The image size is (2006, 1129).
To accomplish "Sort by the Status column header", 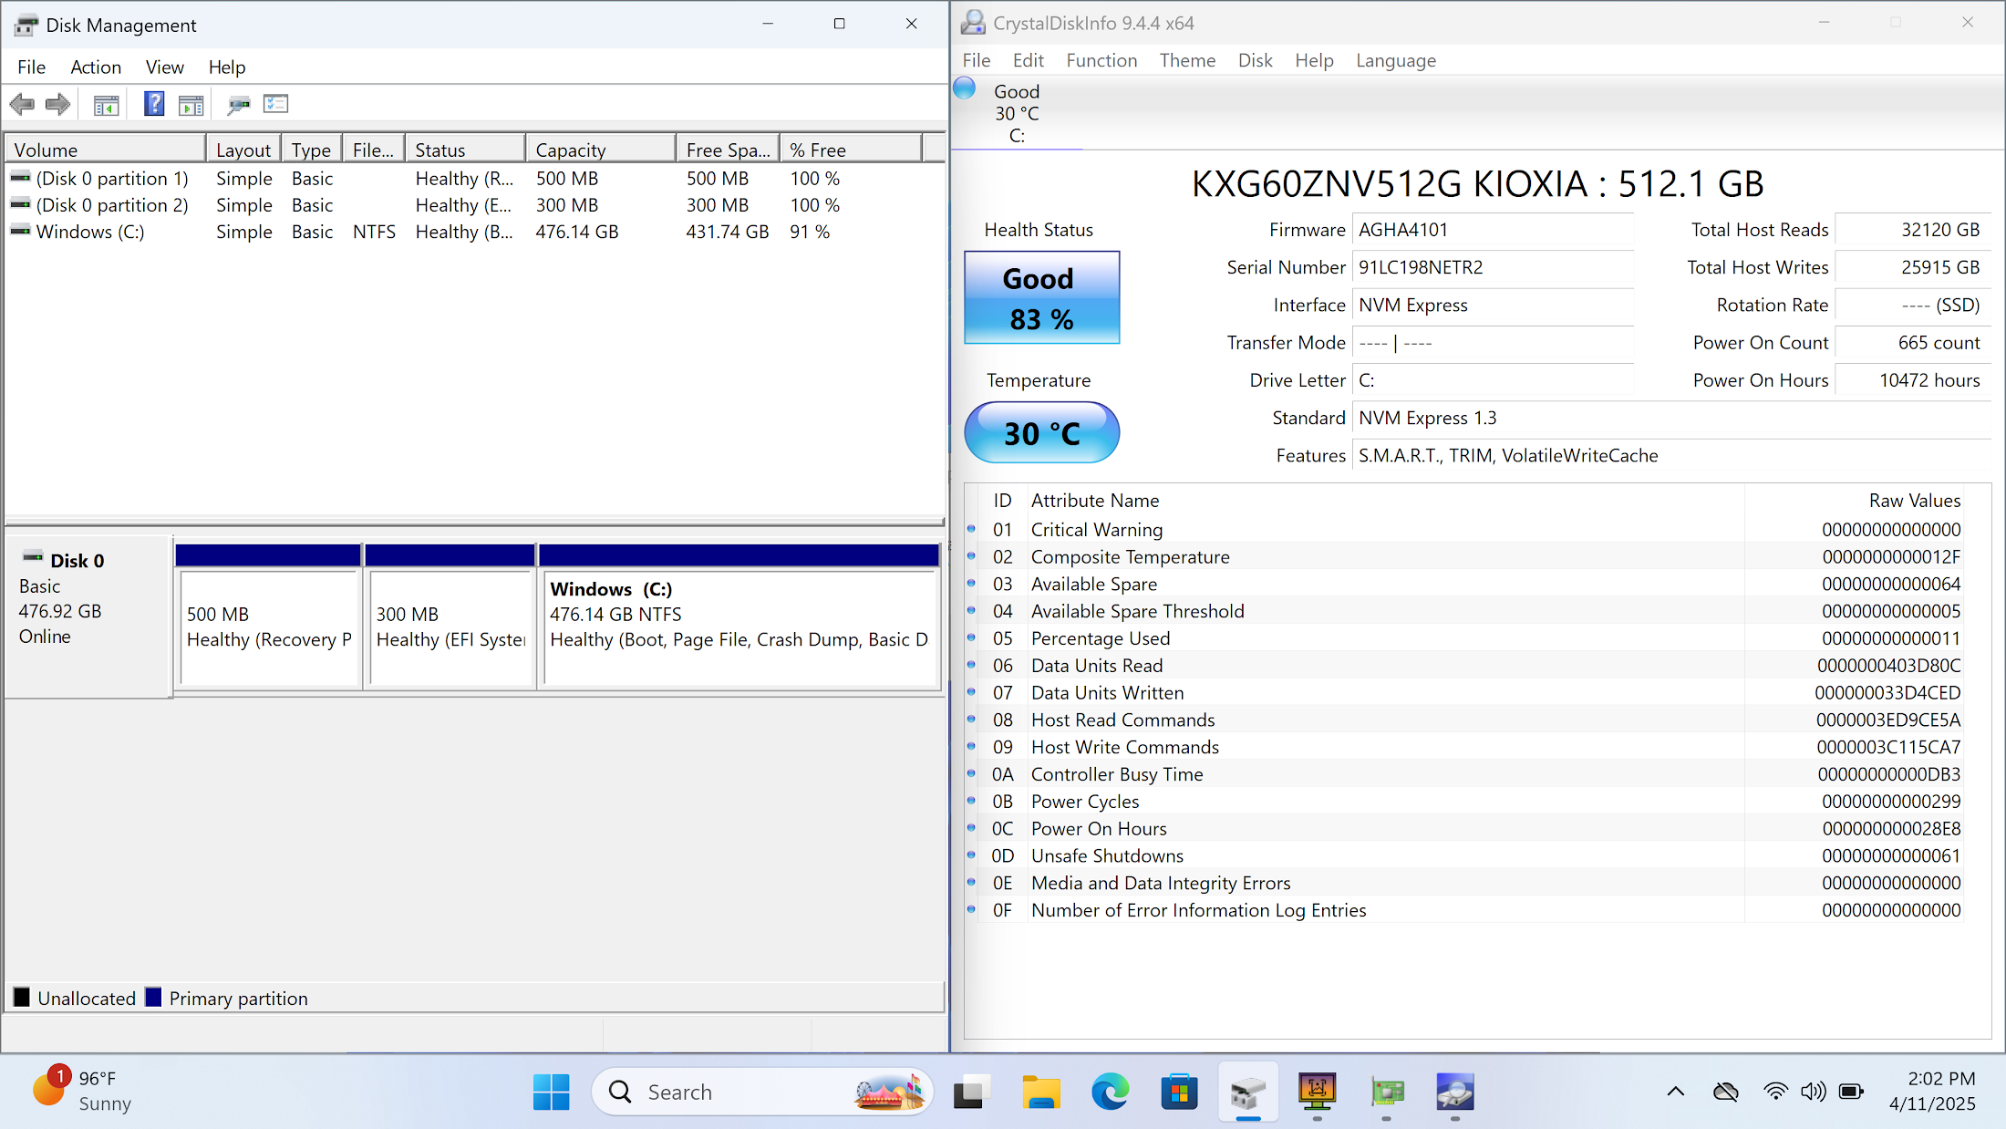I will [465, 150].
